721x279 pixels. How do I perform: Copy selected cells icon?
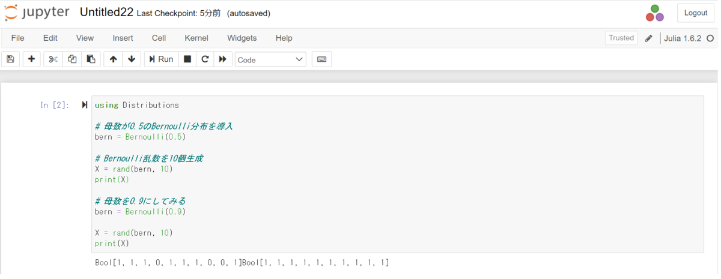tap(72, 59)
